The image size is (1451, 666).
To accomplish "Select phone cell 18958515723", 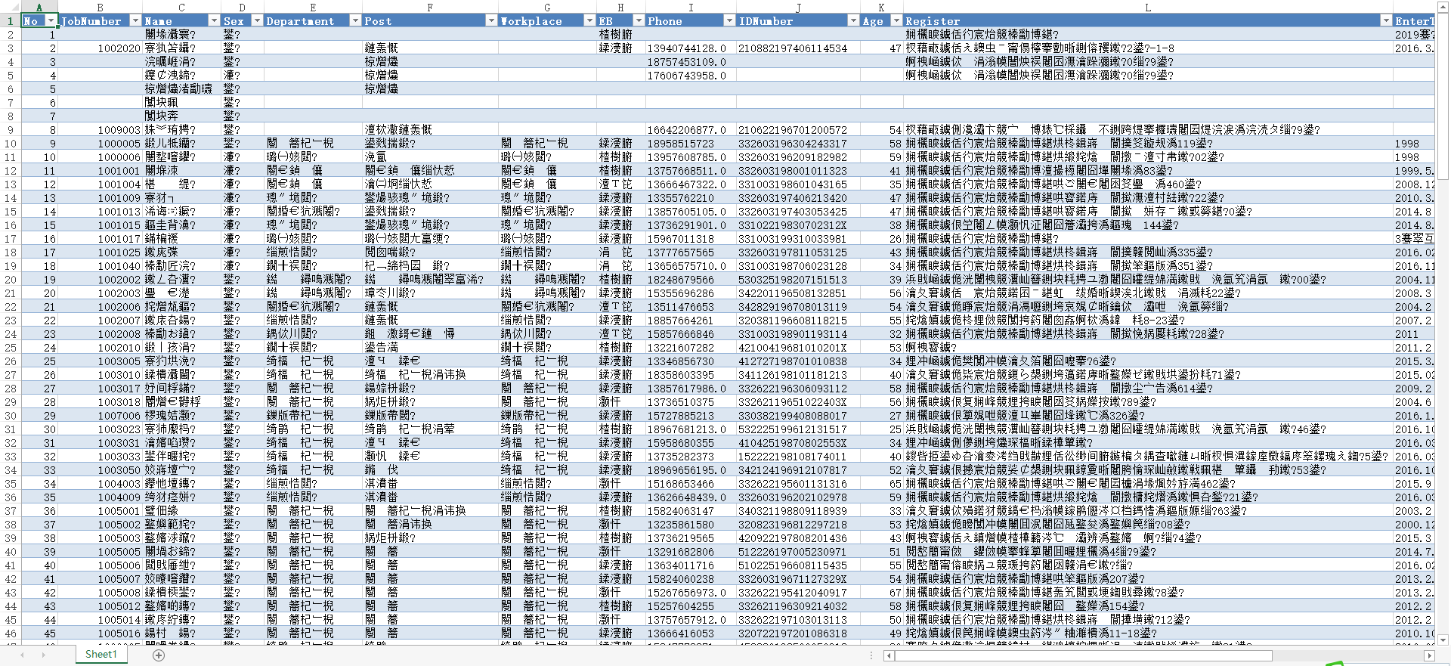I will pyautogui.click(x=691, y=144).
